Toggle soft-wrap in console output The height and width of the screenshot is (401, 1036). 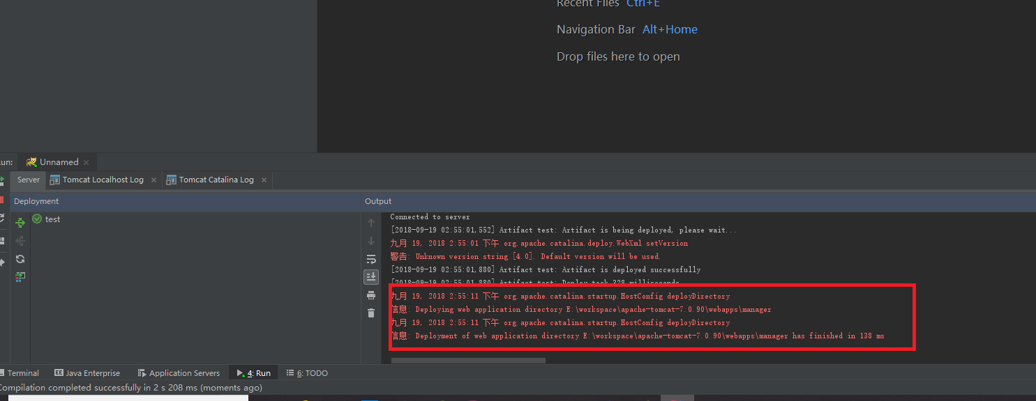point(371,259)
